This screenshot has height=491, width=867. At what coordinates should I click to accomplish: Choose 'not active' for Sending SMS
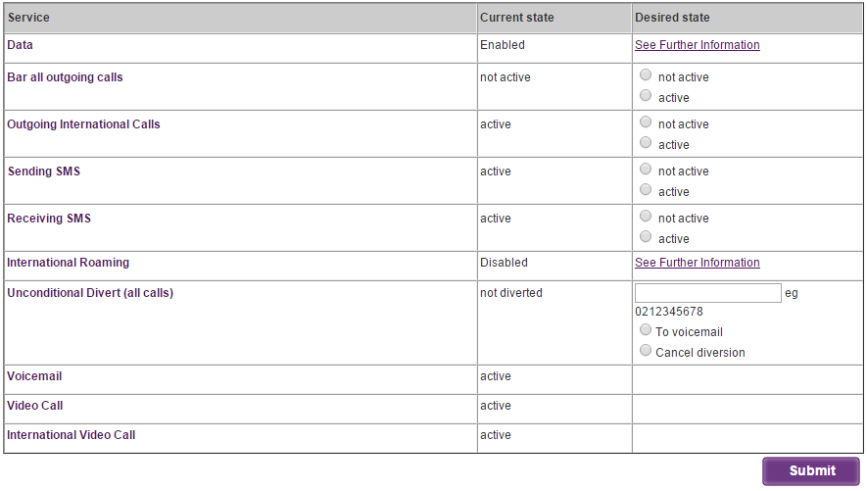[646, 169]
